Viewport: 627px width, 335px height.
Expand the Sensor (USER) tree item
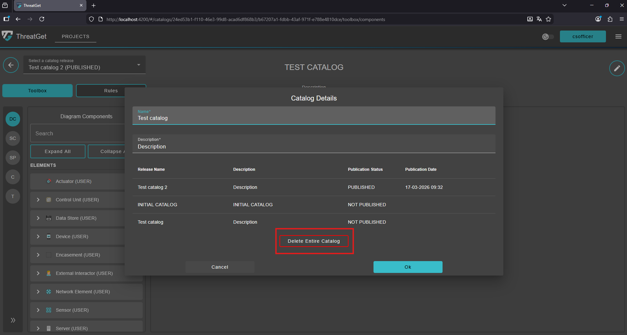coord(38,310)
